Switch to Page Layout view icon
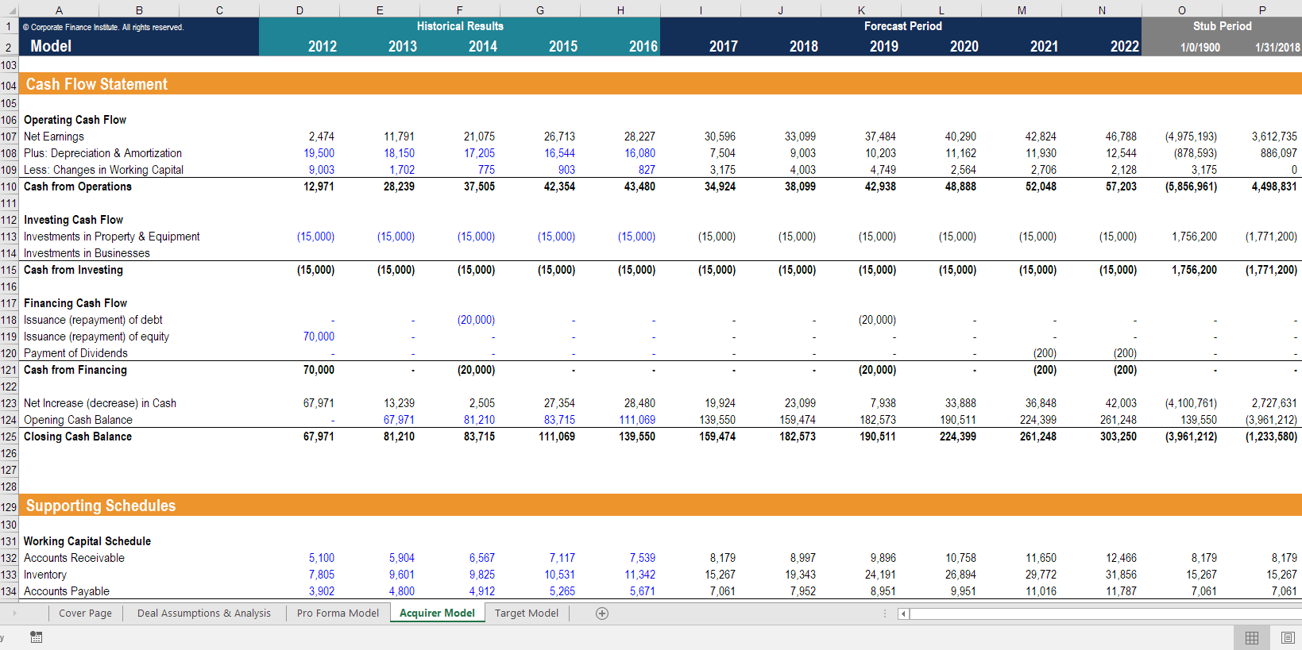The image size is (1302, 650). (x=1288, y=638)
